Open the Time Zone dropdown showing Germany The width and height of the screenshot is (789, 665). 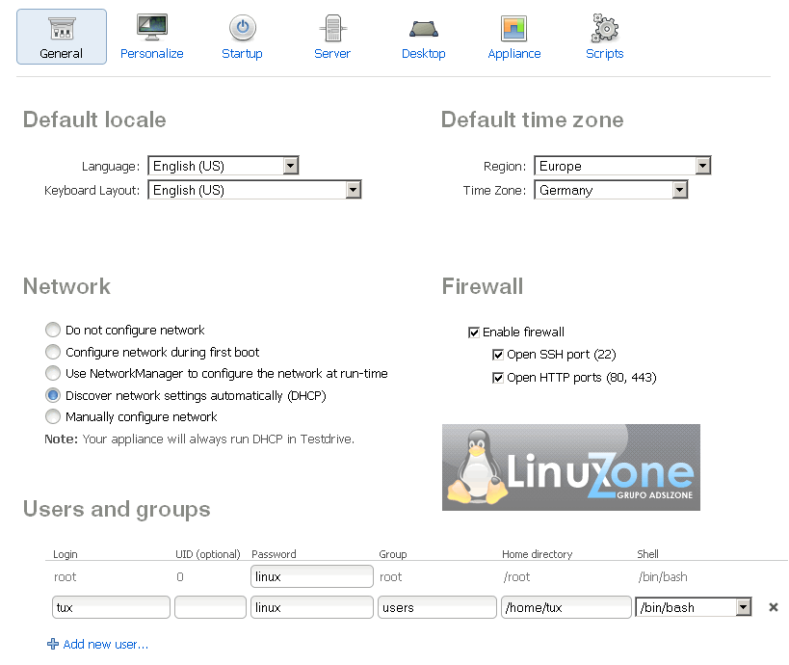click(611, 190)
